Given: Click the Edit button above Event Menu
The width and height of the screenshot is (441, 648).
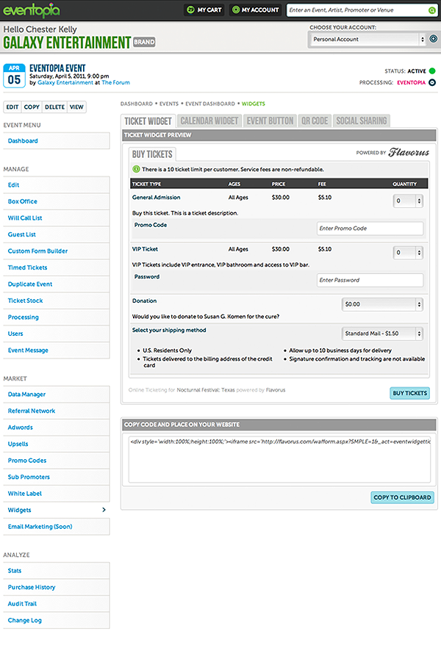Looking at the screenshot, I should tap(12, 107).
